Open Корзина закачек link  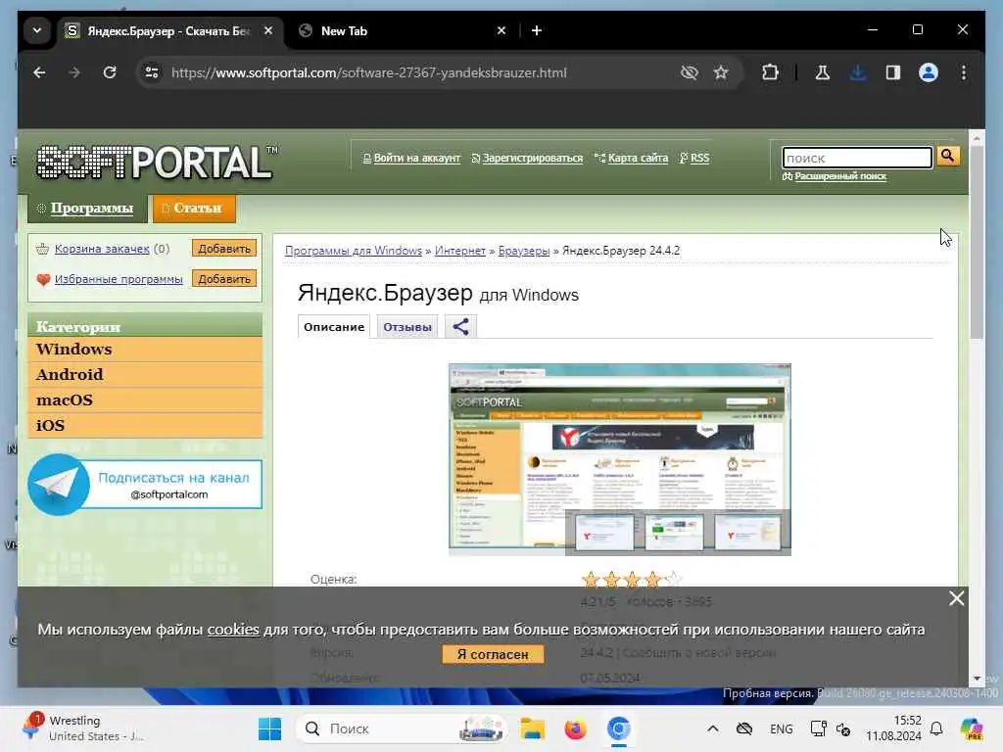[x=102, y=249]
